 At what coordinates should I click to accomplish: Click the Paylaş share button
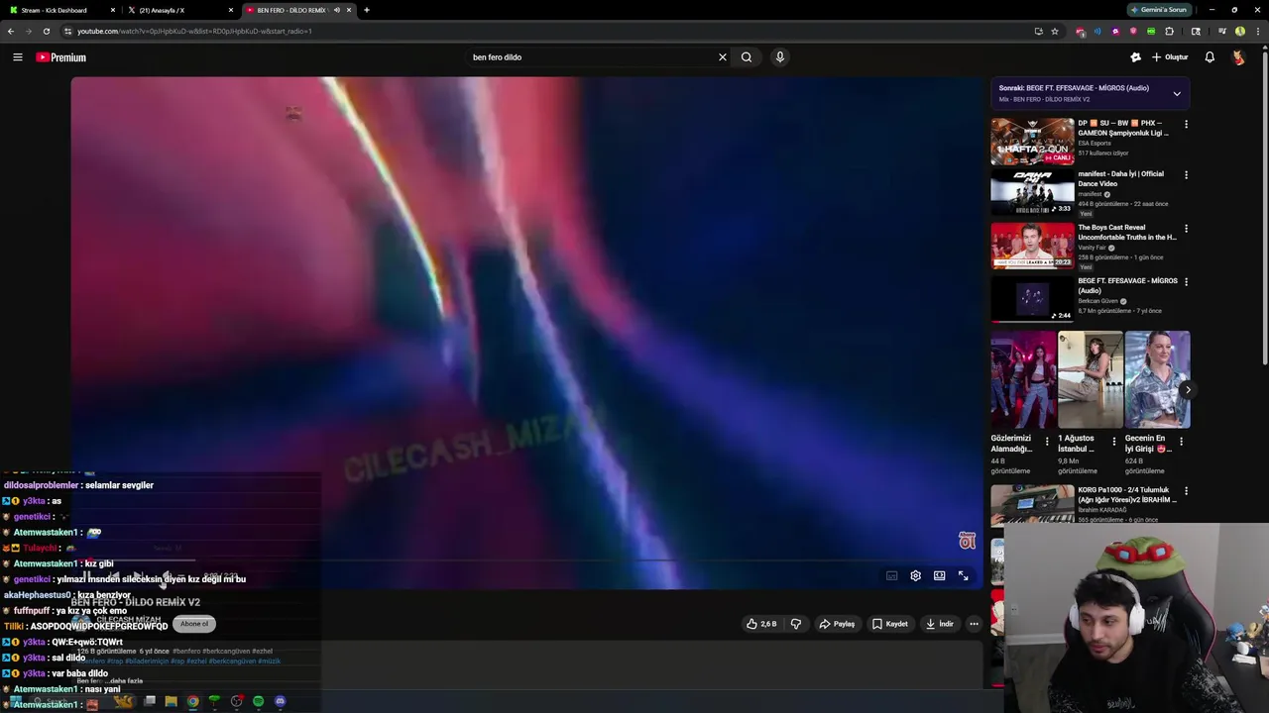coord(837,624)
